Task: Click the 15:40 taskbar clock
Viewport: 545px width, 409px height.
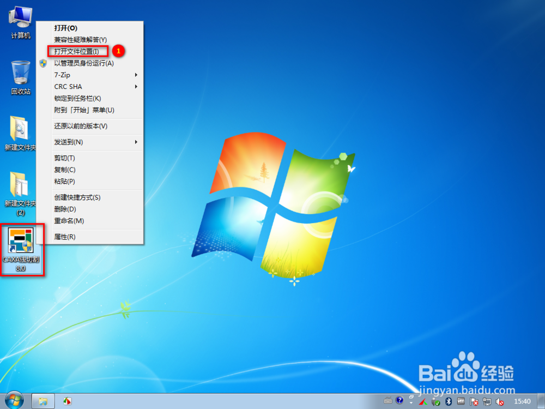Action: pos(522,401)
